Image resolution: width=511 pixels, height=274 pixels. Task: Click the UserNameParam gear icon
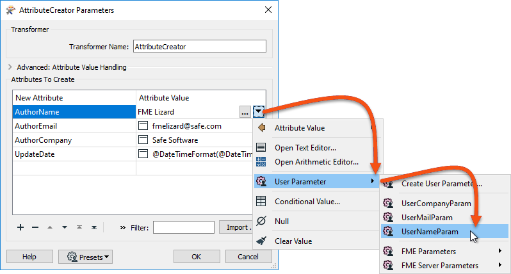click(388, 231)
